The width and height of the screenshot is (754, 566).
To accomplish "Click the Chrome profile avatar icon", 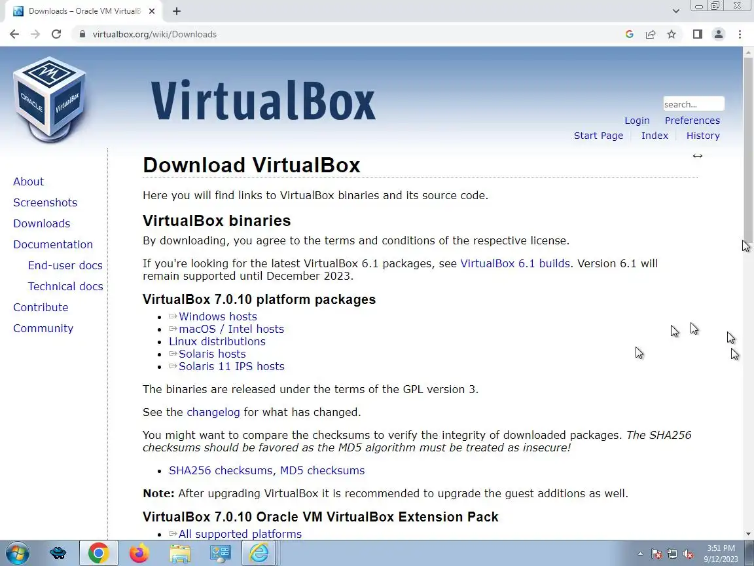I will coord(719,34).
